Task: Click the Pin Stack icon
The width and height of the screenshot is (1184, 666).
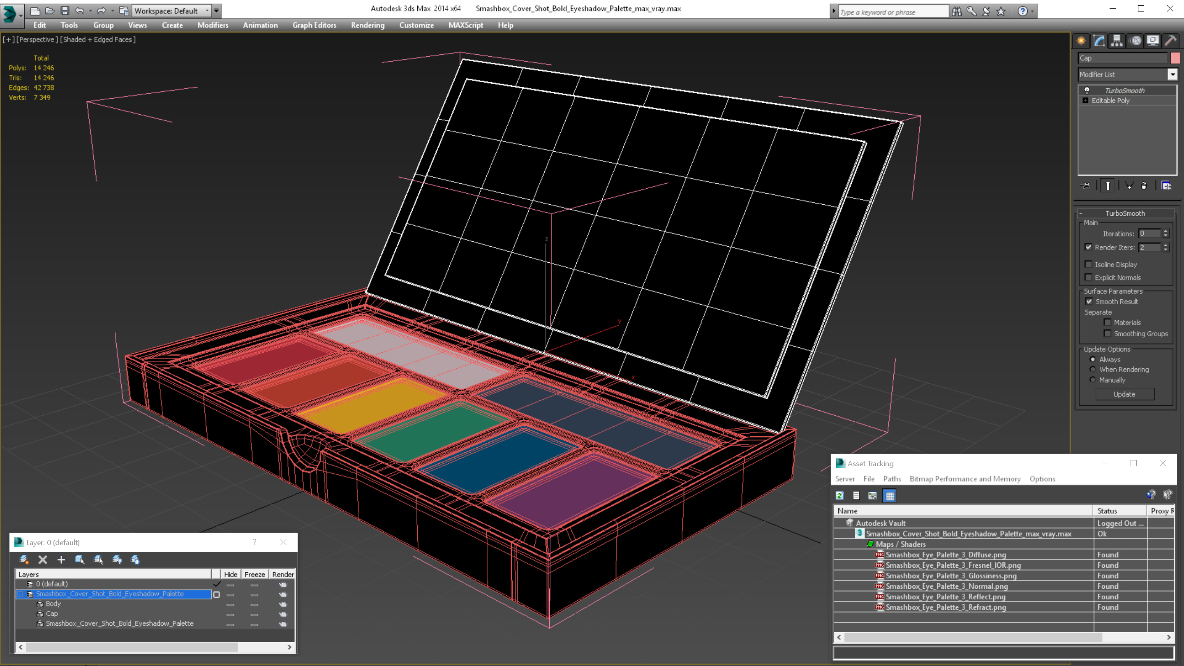Action: click(1086, 186)
